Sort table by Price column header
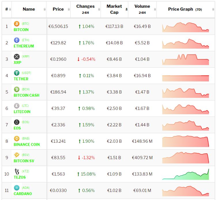 tap(58, 9)
